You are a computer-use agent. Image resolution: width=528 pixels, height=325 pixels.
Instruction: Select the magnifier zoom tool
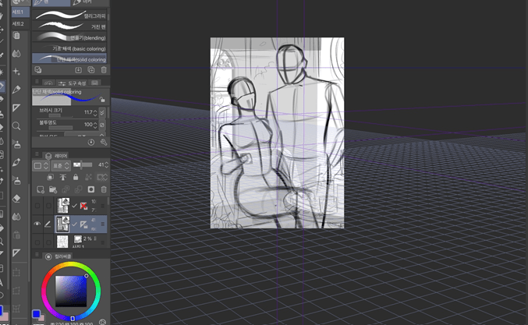[16, 125]
